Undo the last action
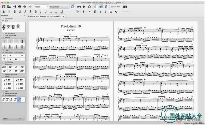This screenshot has width=205, height=125. (25, 7)
